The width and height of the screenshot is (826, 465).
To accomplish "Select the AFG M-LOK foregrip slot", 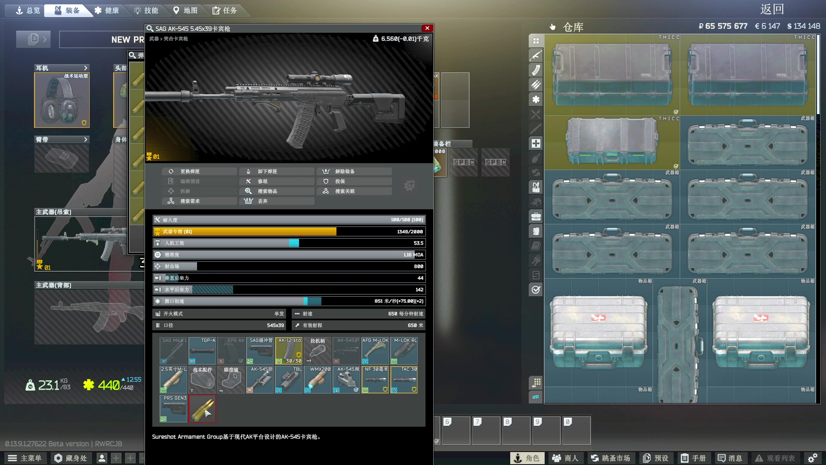I will (x=375, y=350).
